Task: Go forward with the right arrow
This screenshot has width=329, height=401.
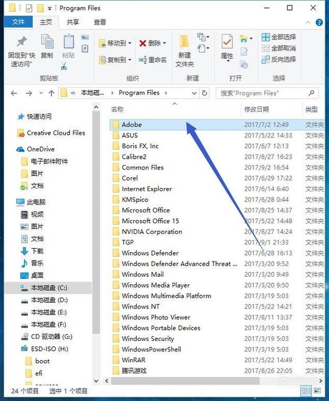Action: click(x=29, y=93)
